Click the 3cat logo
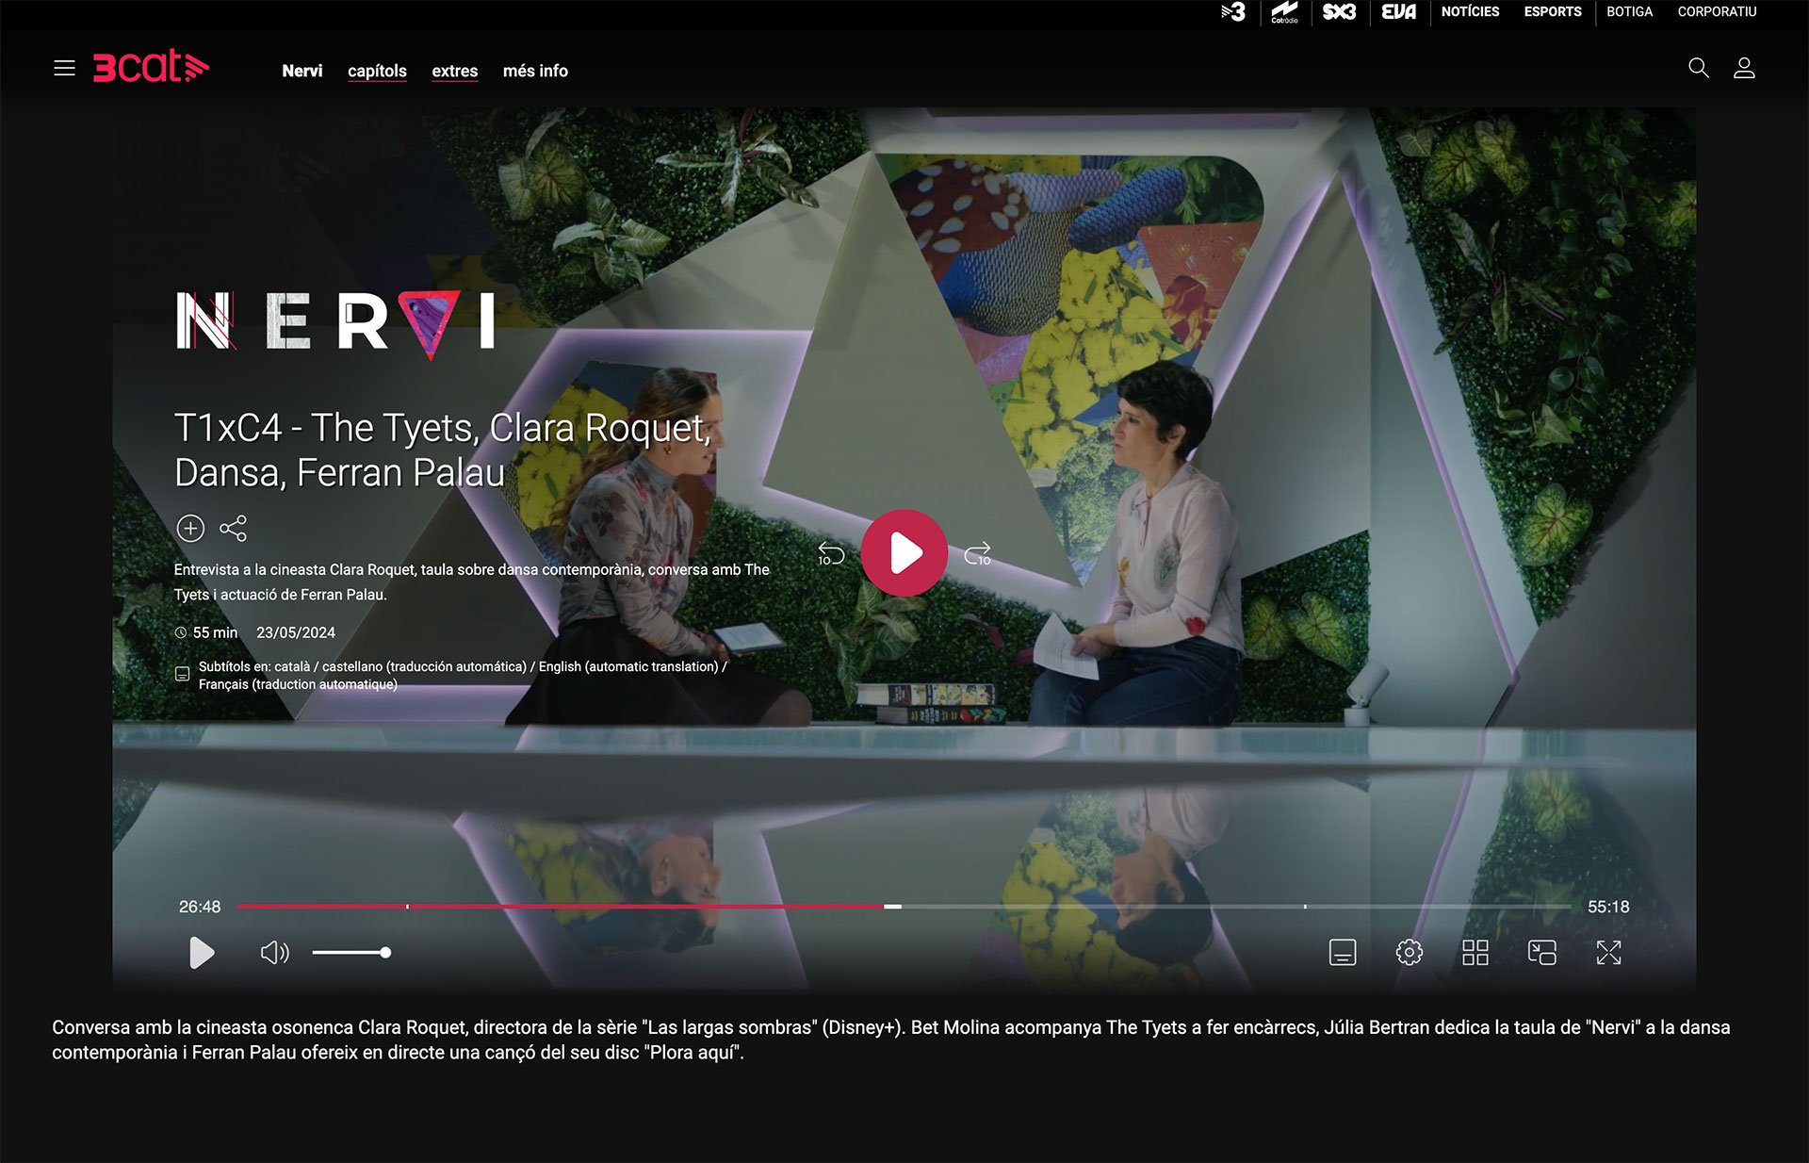 pyautogui.click(x=151, y=67)
